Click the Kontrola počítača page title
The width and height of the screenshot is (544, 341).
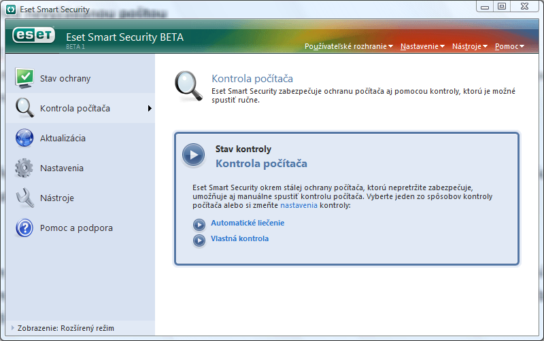pyautogui.click(x=252, y=79)
